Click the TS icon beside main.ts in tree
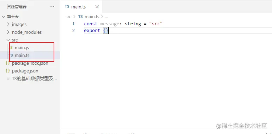Viewport: 272px width, 134px height. [11, 55]
